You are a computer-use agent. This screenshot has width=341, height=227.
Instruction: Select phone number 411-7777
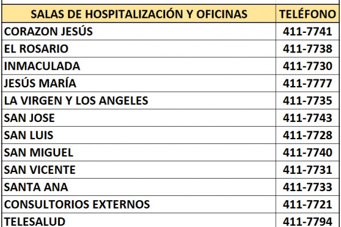307,83
